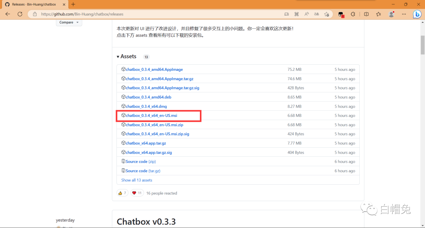Viewport: 425px width, 228px height.
Task: Download chatbox_0.3.4_x64_en-US.msi.zip.sig
Action: (x=157, y=134)
